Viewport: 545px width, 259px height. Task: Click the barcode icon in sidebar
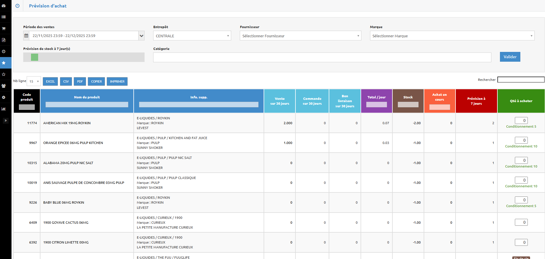pos(4,17)
